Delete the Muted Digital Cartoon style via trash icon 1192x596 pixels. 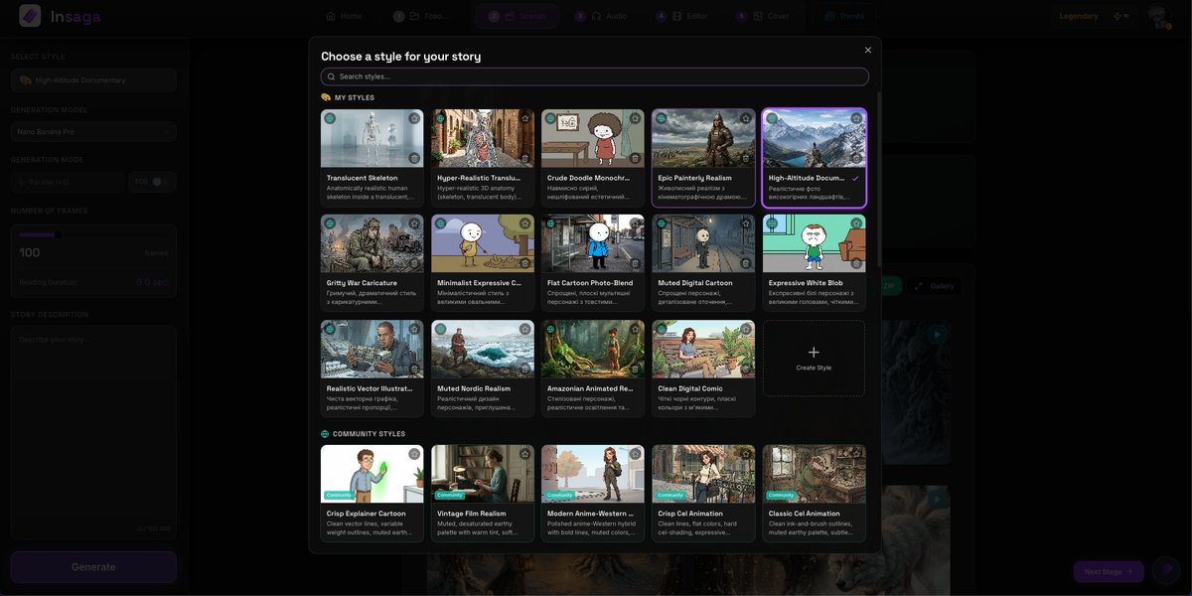(746, 263)
